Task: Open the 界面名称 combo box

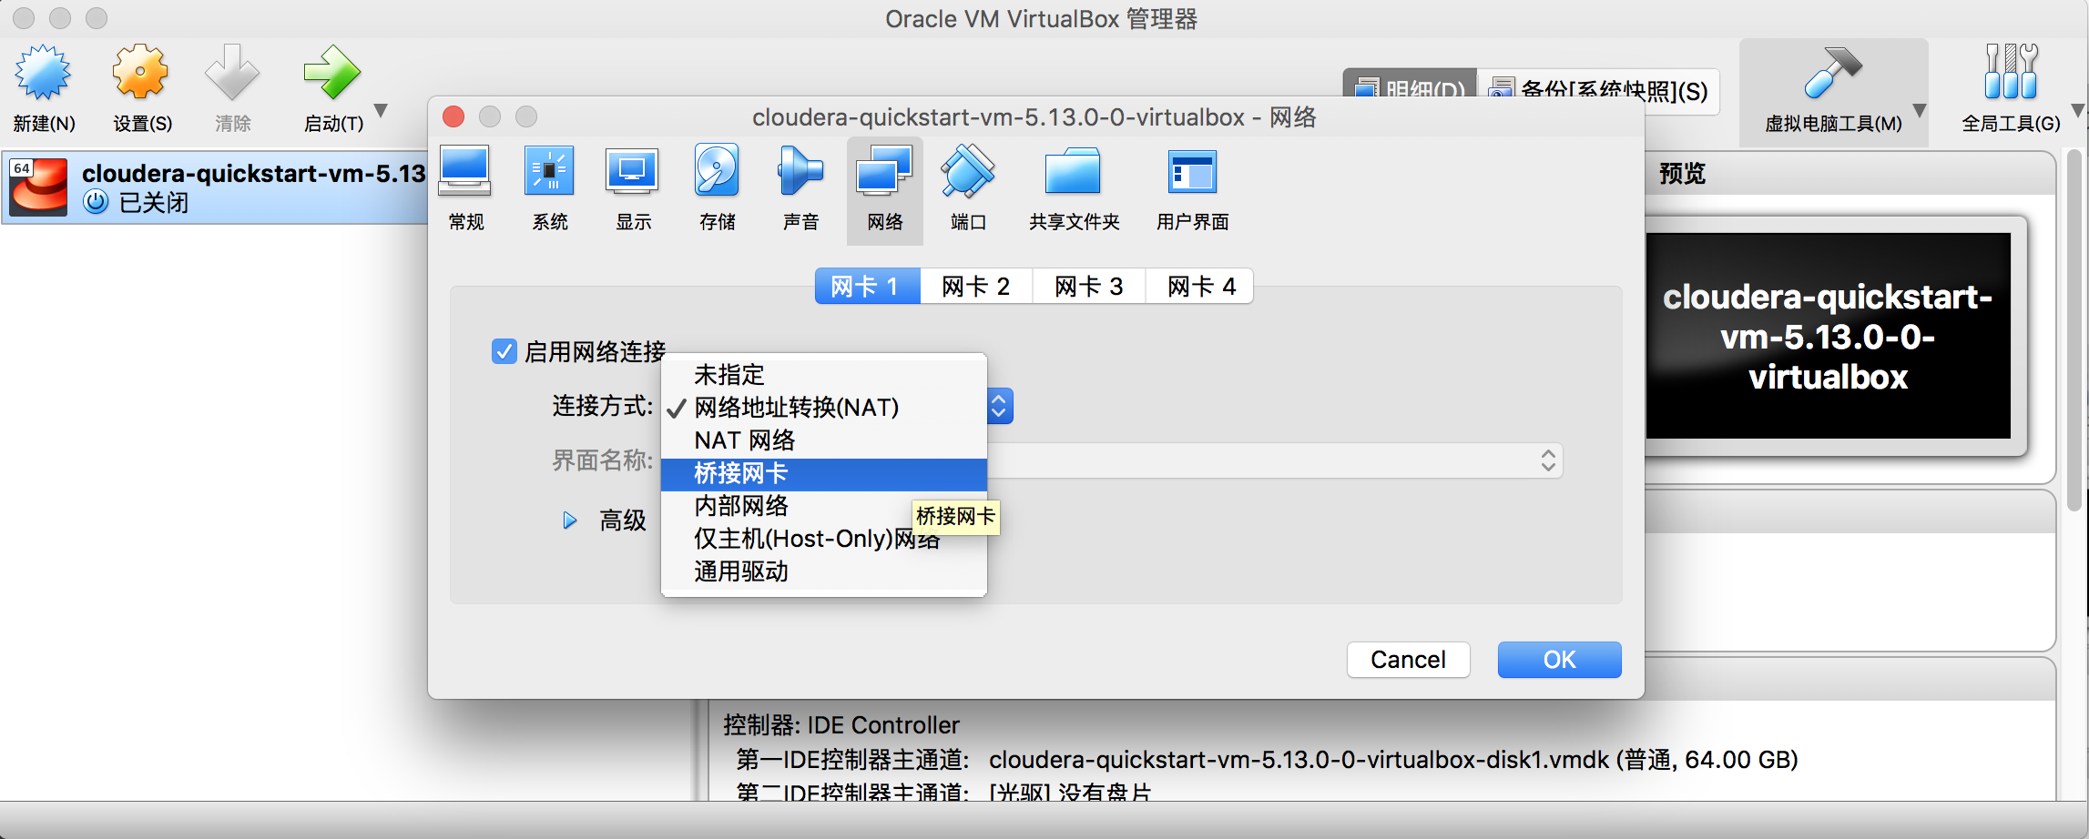Action: (1275, 460)
